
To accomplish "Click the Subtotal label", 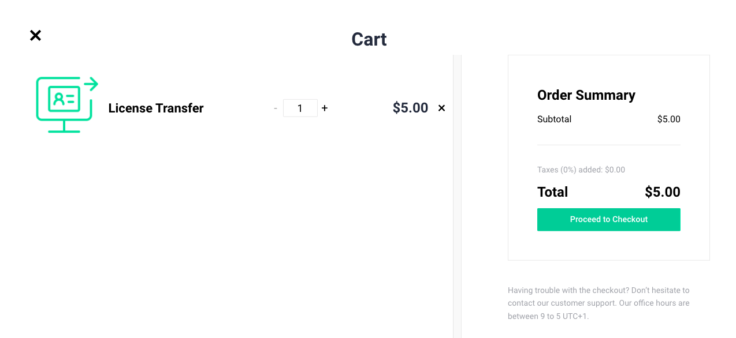I will point(554,119).
